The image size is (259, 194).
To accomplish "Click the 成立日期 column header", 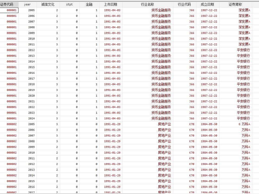I will (207, 4).
